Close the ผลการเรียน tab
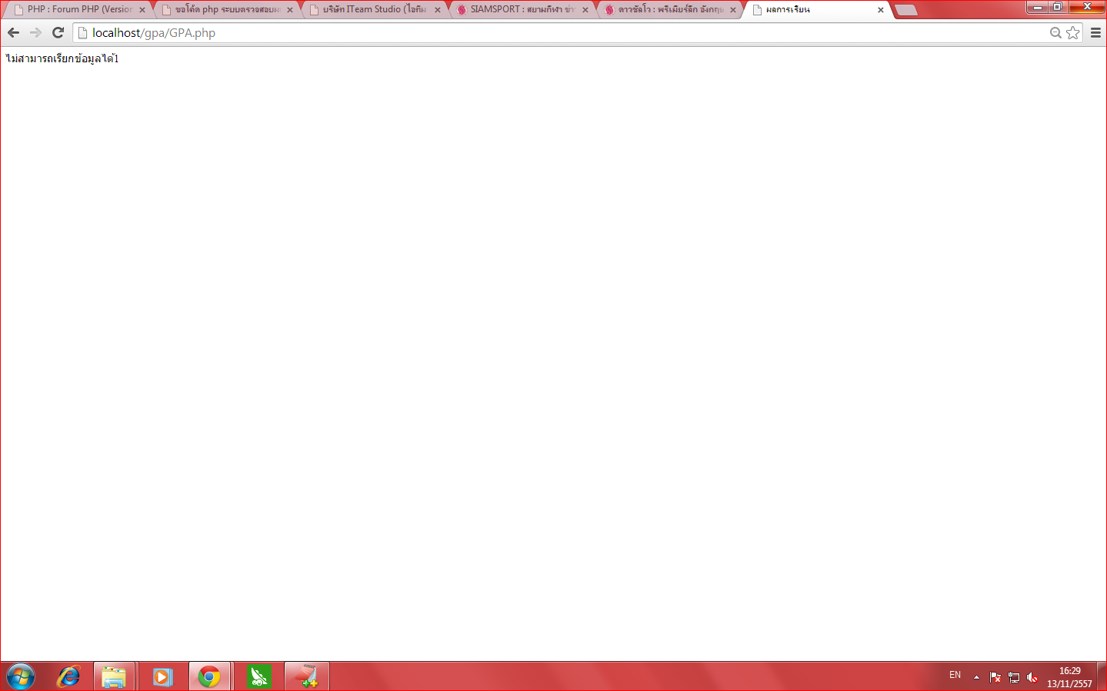 [x=881, y=10]
